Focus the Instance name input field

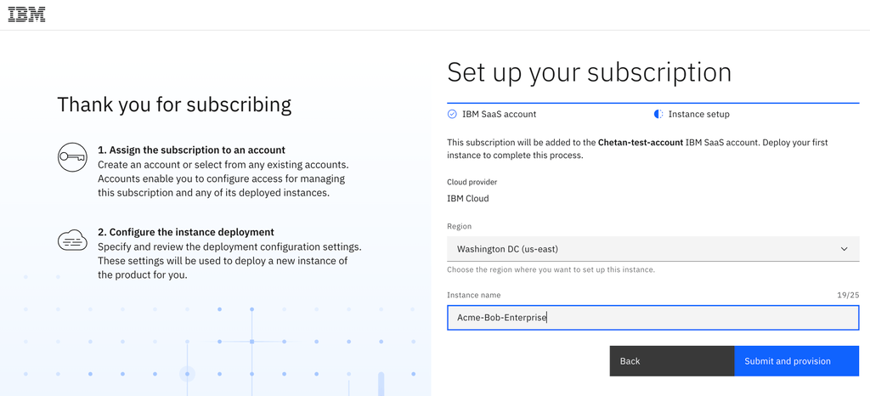coord(652,318)
